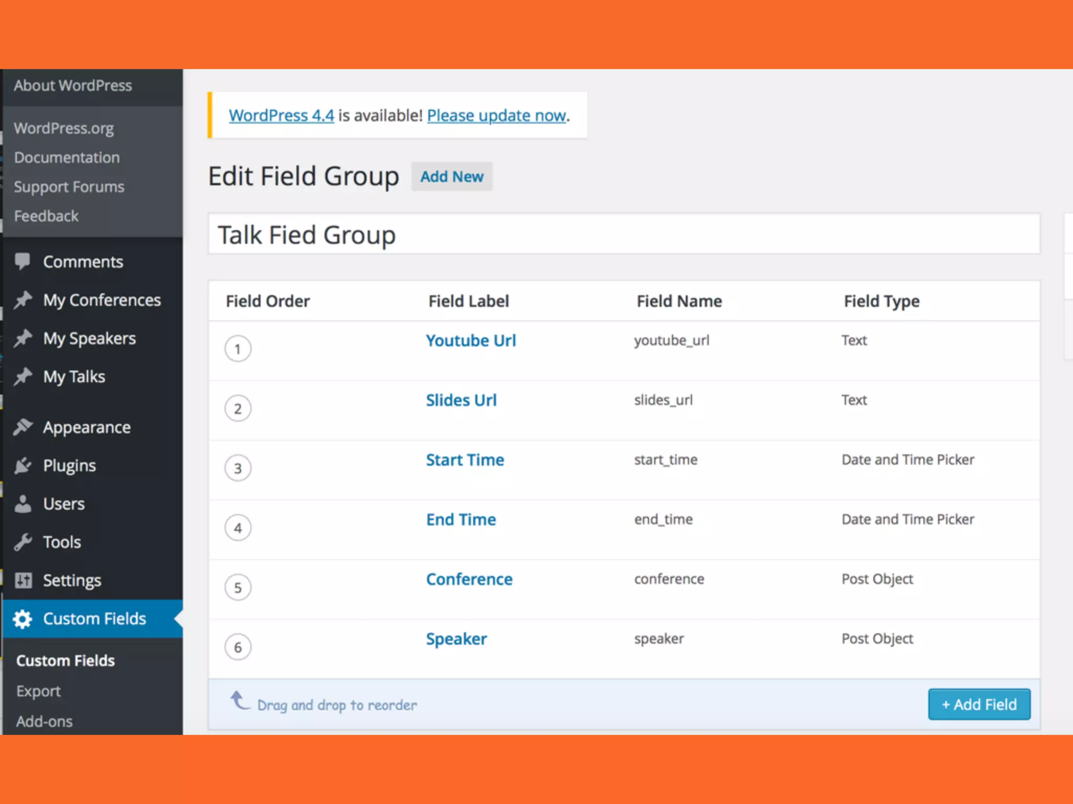Open the Add-ons submenu item
Image resolution: width=1073 pixels, height=804 pixels.
point(44,721)
